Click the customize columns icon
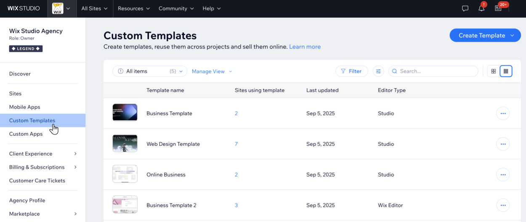Image resolution: width=526 pixels, height=222 pixels. (x=378, y=71)
